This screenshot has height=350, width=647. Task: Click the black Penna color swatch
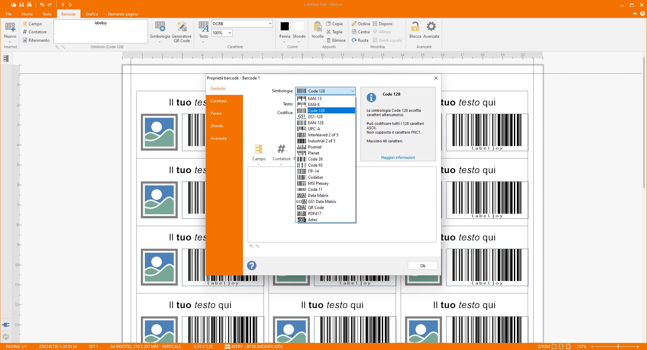285,26
